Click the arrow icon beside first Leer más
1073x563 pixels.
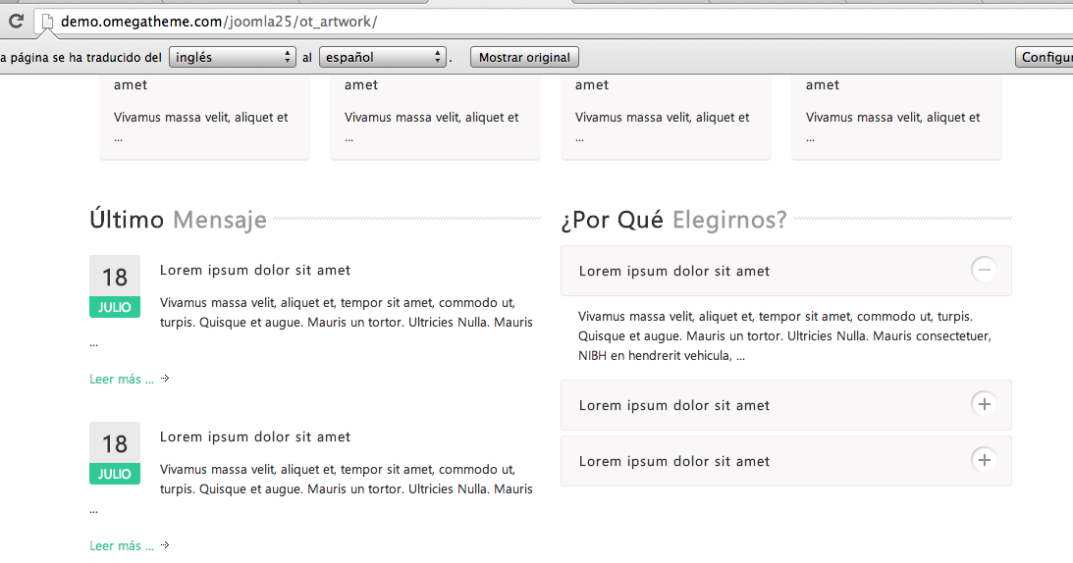[165, 379]
